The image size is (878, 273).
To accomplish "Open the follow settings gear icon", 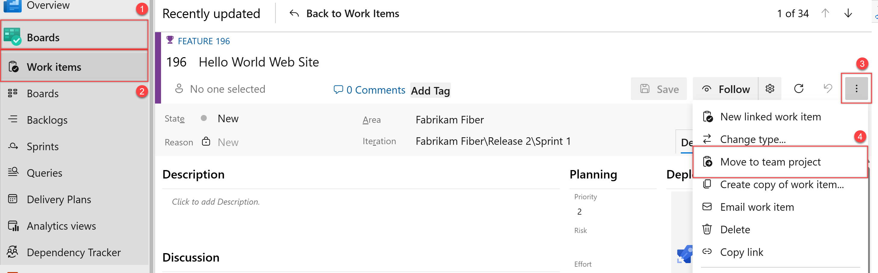I will [x=770, y=89].
